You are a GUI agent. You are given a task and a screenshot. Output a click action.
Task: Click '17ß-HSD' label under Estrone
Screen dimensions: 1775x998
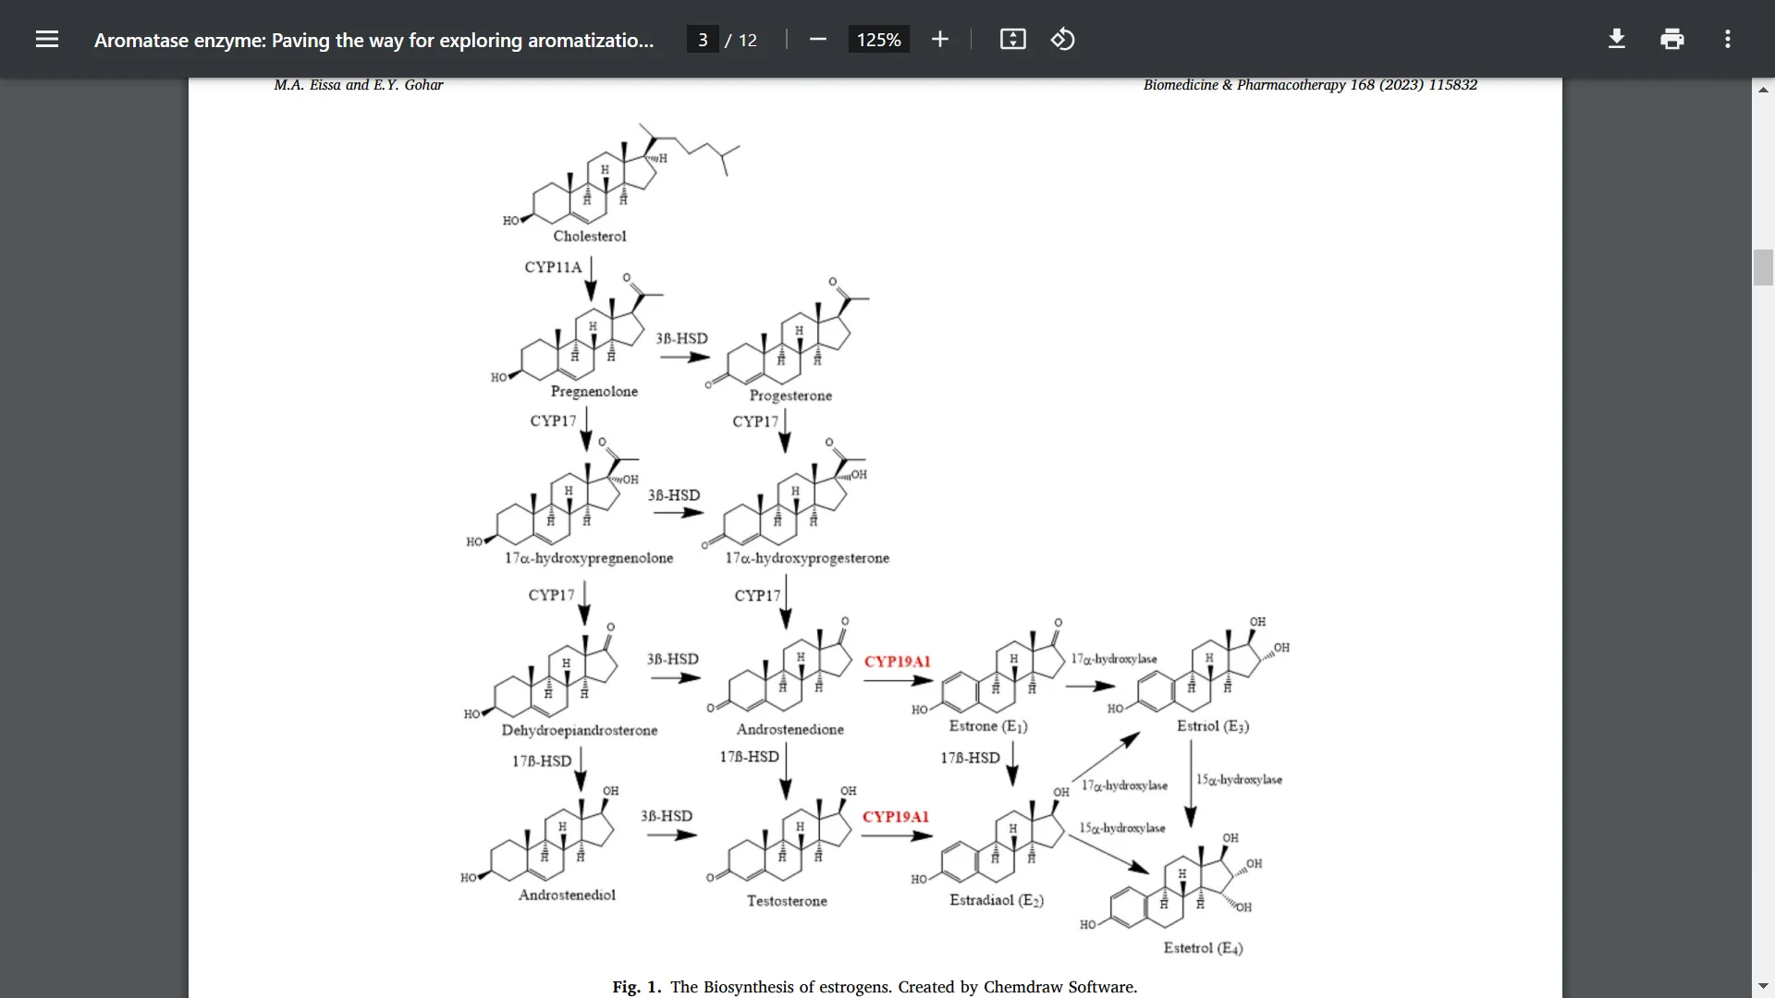coord(970,758)
